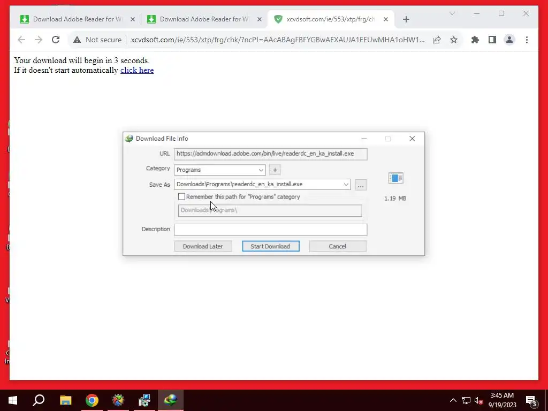Click Internet Download Manager taskbar icon
The width and height of the screenshot is (548, 411).
pyautogui.click(x=171, y=400)
